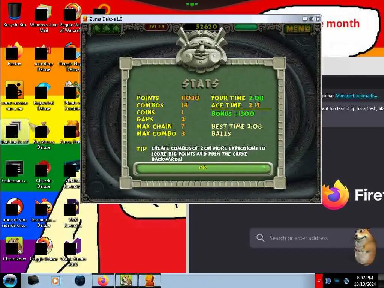Click the BONUS +1300 text
The image size is (384, 288).
[233, 114]
